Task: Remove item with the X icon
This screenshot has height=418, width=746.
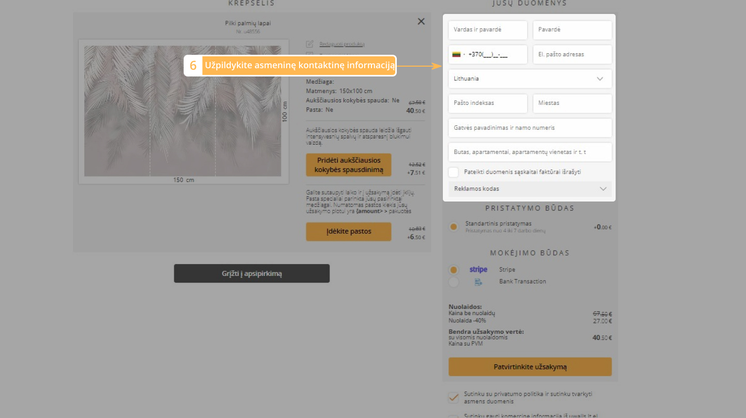Action: click(x=421, y=21)
